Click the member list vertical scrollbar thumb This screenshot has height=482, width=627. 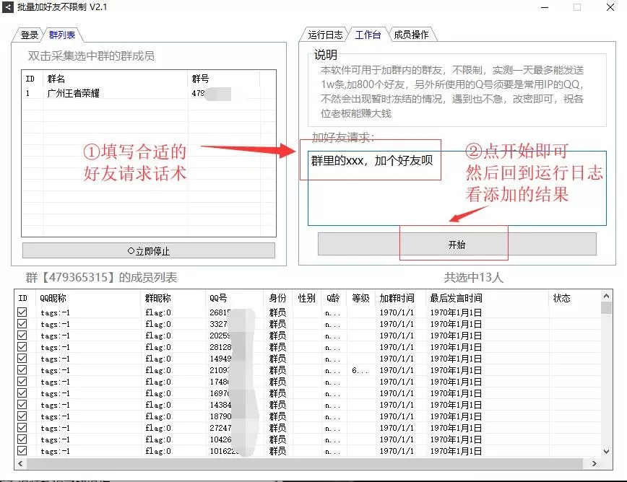click(606, 308)
